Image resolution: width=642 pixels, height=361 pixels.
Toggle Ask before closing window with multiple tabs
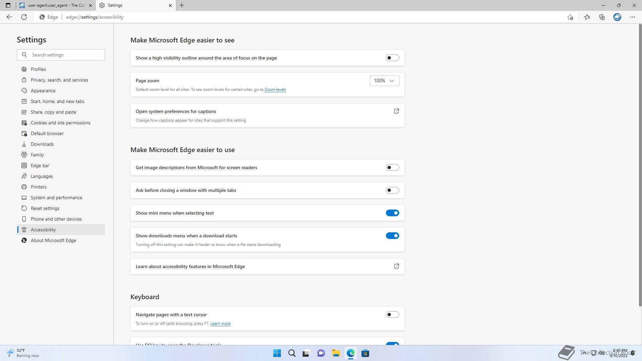pyautogui.click(x=392, y=190)
